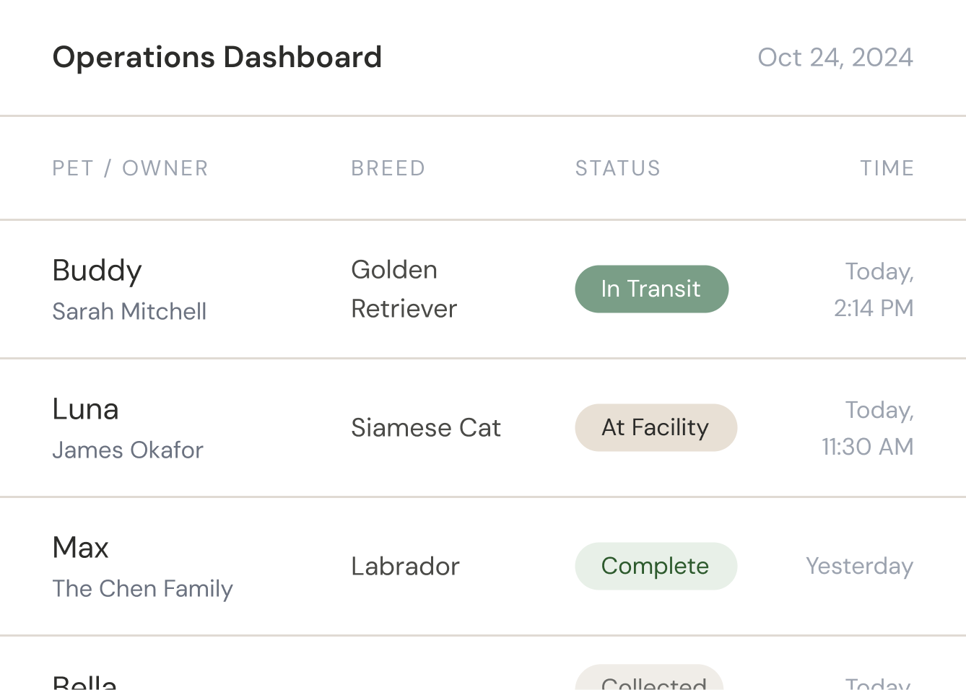Screen dimensions: 966x690
Task: Click the Operations Dashboard title
Action: [x=217, y=58]
